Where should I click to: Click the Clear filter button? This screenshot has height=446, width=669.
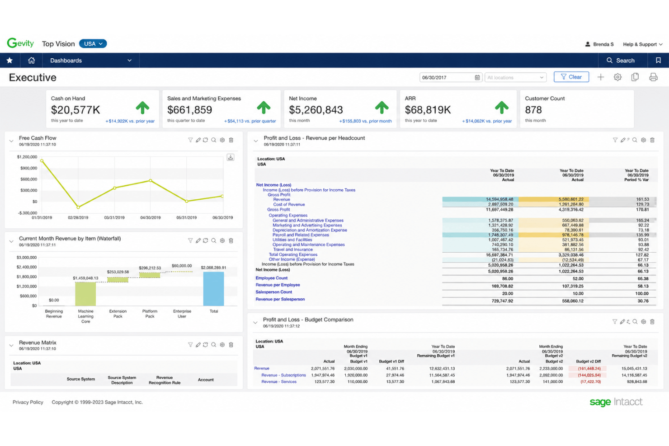(571, 77)
